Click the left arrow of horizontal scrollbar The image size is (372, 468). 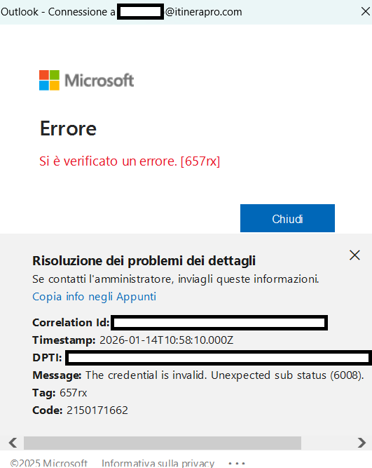click(x=13, y=443)
